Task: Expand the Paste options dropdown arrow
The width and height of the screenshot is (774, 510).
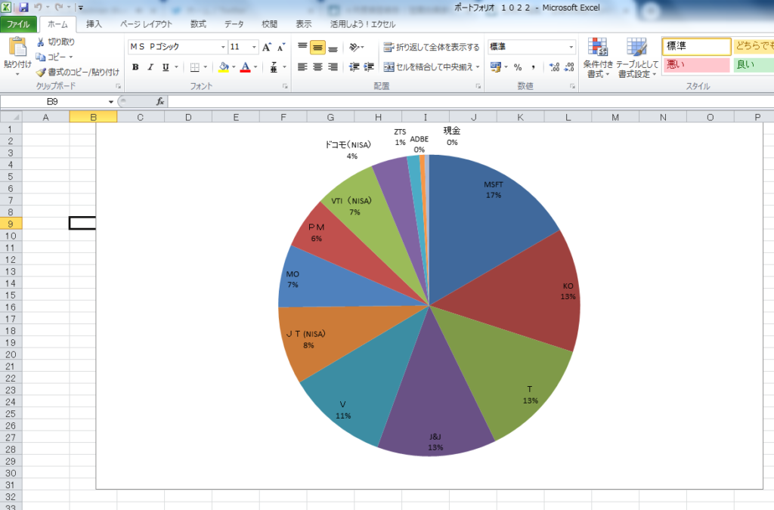Action: 18,75
